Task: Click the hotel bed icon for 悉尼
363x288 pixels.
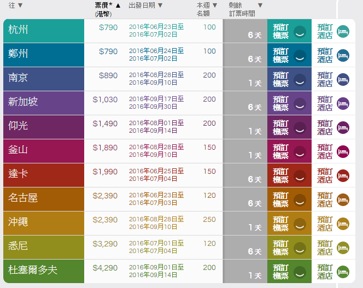Action: [343, 248]
